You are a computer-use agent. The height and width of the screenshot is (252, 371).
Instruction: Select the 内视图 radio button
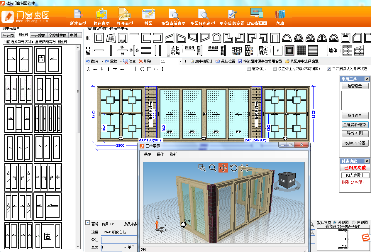[x=354, y=223]
